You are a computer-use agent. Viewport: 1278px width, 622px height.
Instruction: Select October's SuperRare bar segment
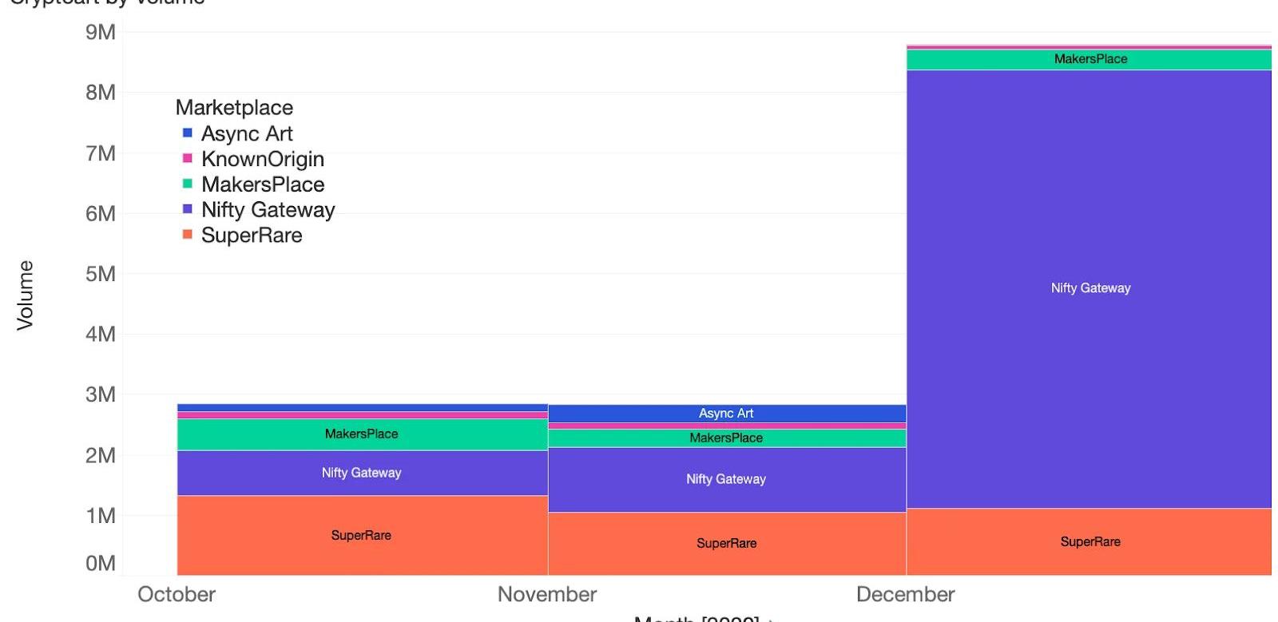(x=362, y=535)
